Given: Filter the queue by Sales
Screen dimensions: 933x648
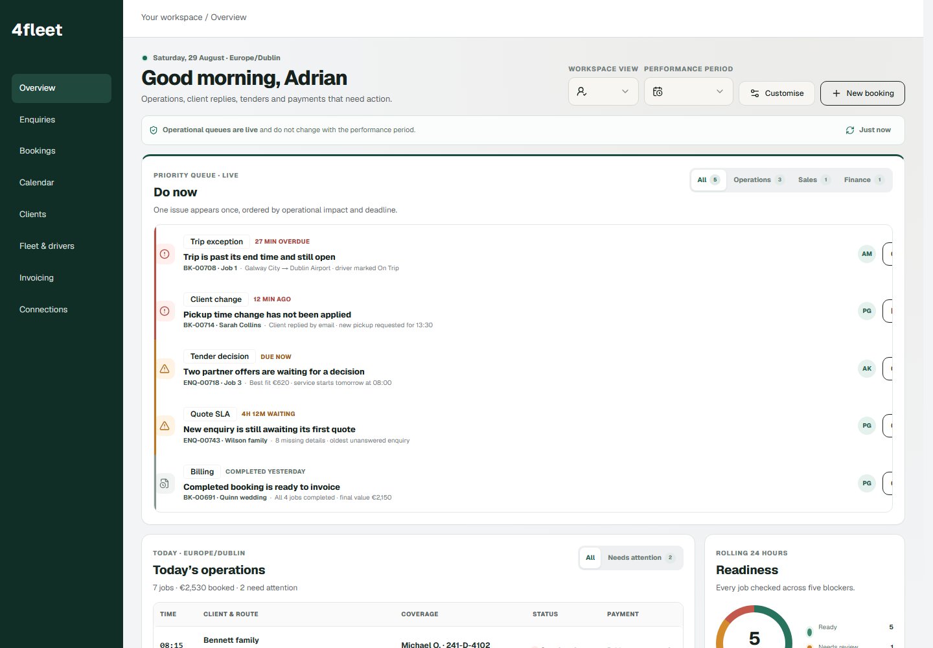Looking at the screenshot, I should click(x=814, y=180).
